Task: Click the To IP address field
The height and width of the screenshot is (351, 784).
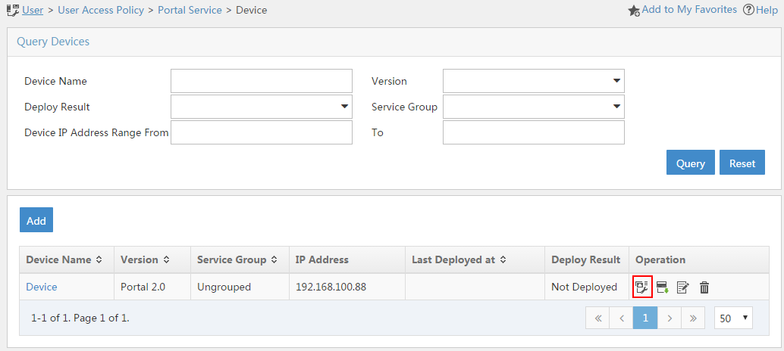Action: pos(534,132)
